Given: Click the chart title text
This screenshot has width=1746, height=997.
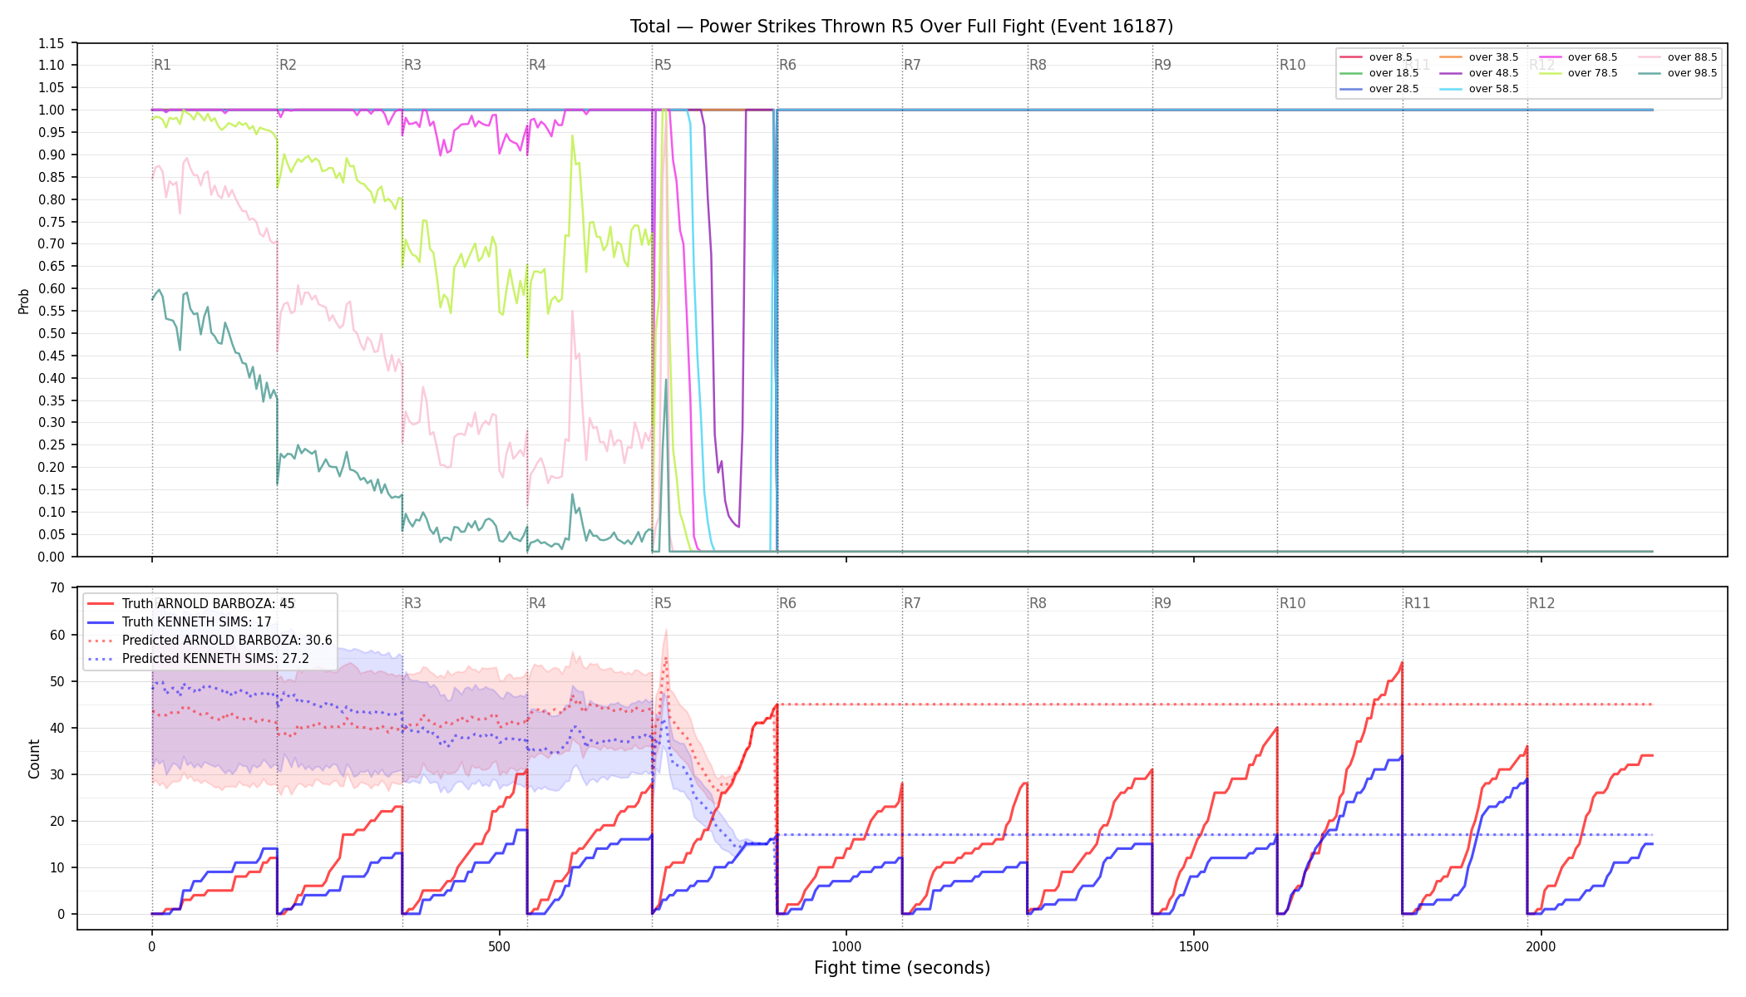Looking at the screenshot, I should pos(901,27).
